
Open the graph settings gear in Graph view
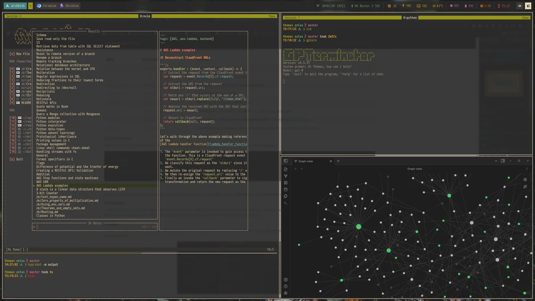click(x=525, y=180)
